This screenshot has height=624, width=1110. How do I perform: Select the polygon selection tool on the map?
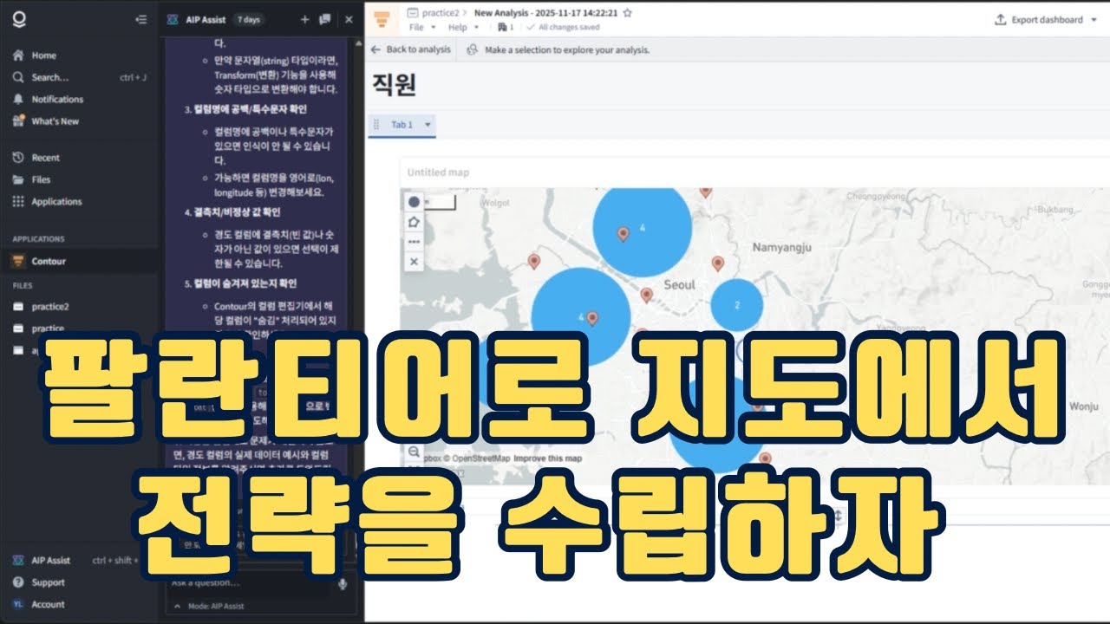(x=414, y=222)
